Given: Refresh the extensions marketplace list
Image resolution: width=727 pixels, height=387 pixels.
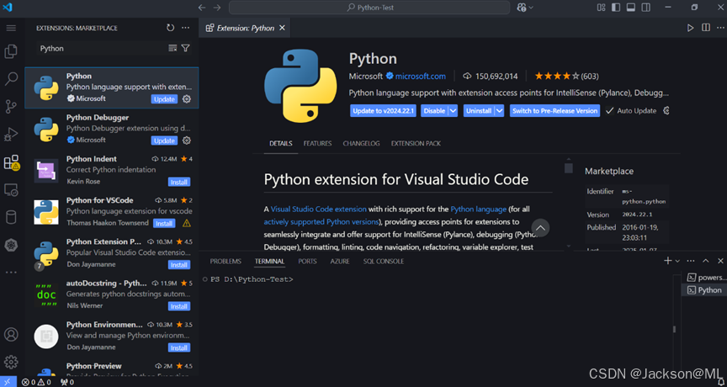Looking at the screenshot, I should pyautogui.click(x=171, y=28).
